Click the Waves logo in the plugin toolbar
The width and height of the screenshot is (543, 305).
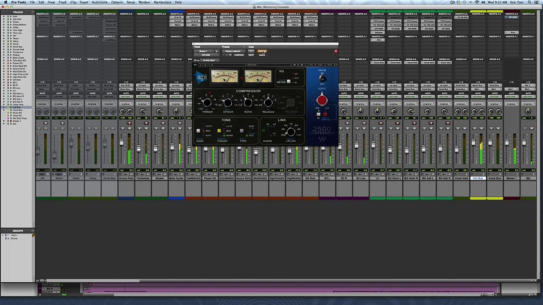pos(195,65)
